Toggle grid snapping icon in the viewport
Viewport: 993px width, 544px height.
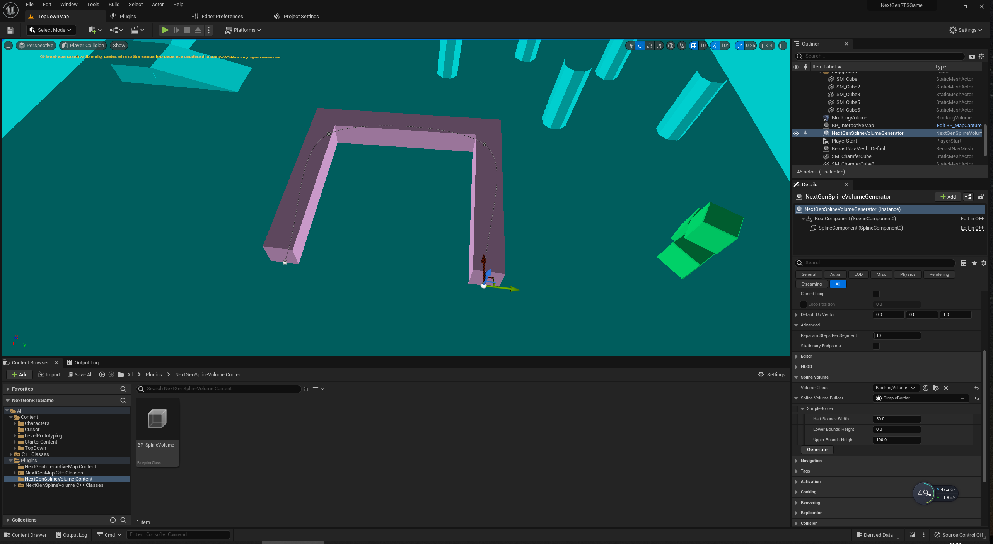pos(694,46)
